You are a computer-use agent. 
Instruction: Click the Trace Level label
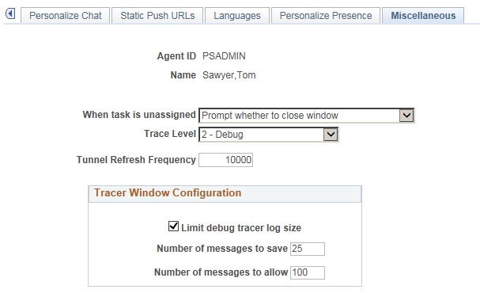click(170, 134)
